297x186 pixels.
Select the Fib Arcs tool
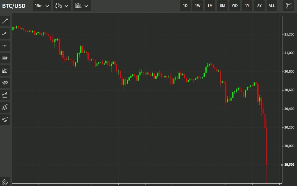pos(5,82)
